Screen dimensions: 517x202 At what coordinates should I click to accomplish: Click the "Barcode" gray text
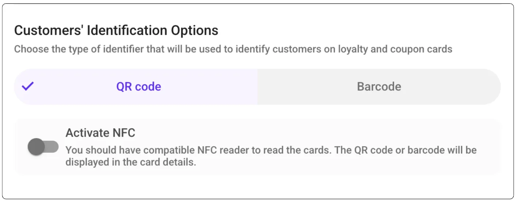pyautogui.click(x=379, y=87)
